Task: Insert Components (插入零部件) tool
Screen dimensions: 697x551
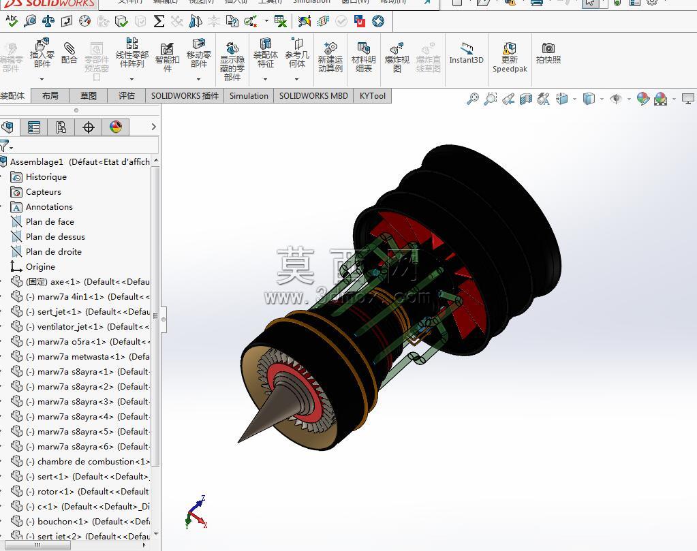Action: (x=42, y=53)
